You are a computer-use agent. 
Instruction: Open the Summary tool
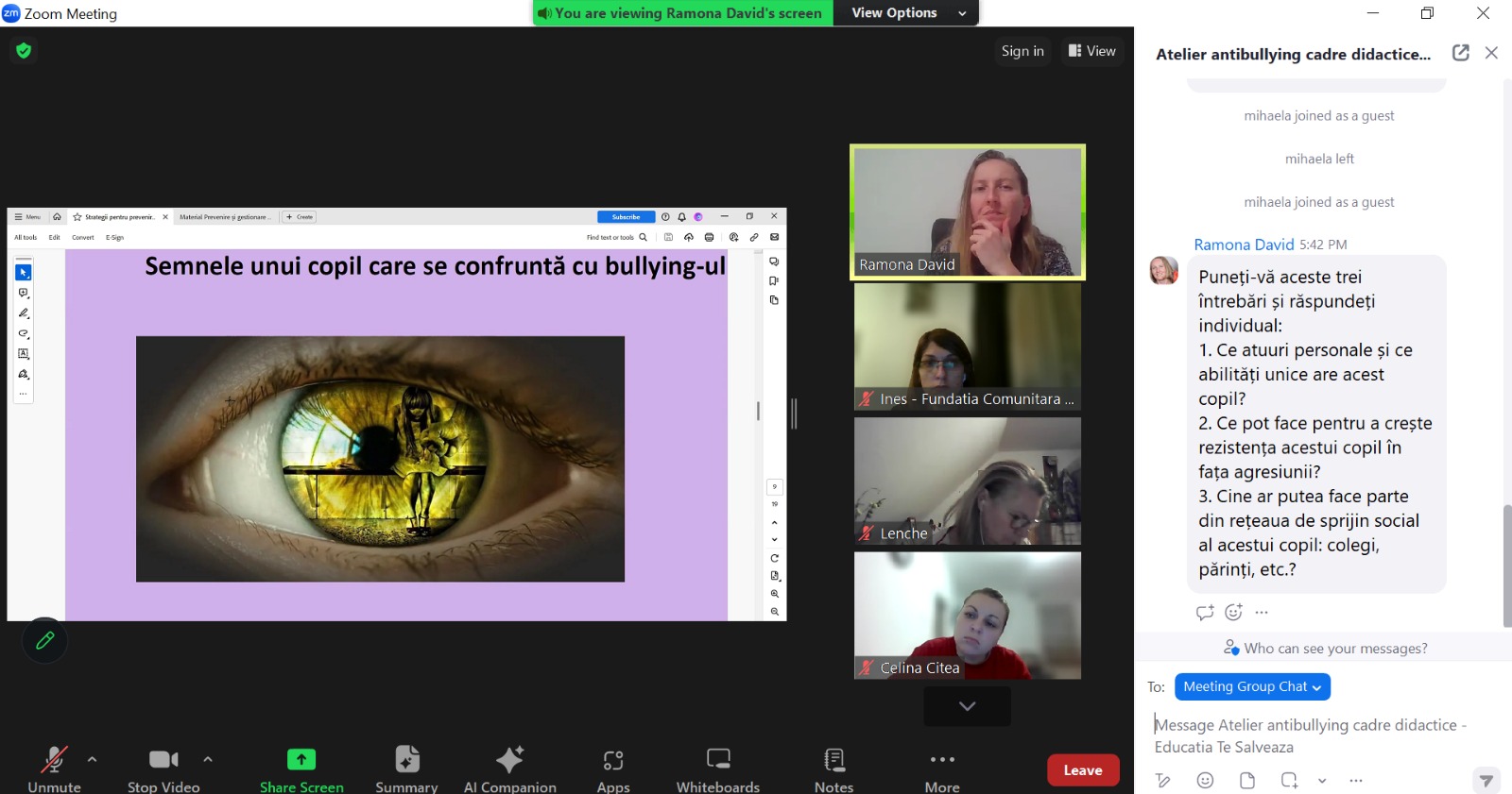click(406, 768)
